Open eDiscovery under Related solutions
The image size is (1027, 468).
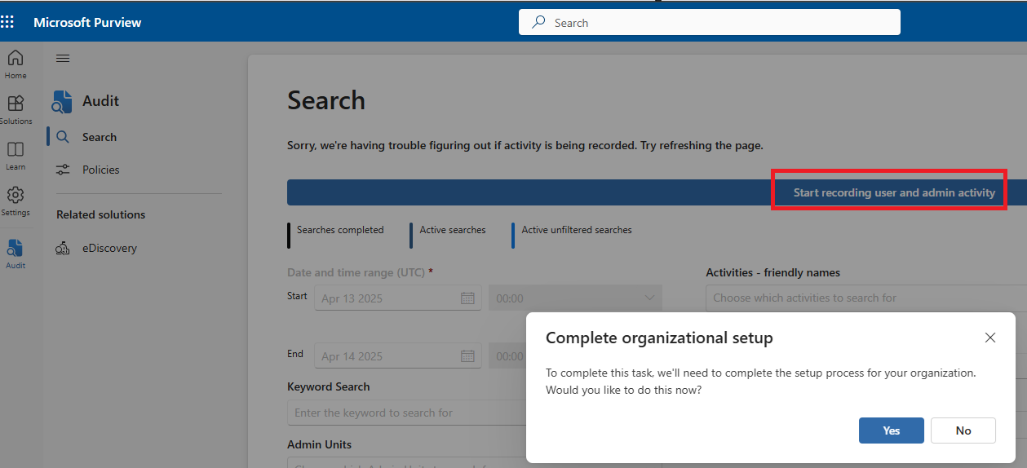point(109,248)
